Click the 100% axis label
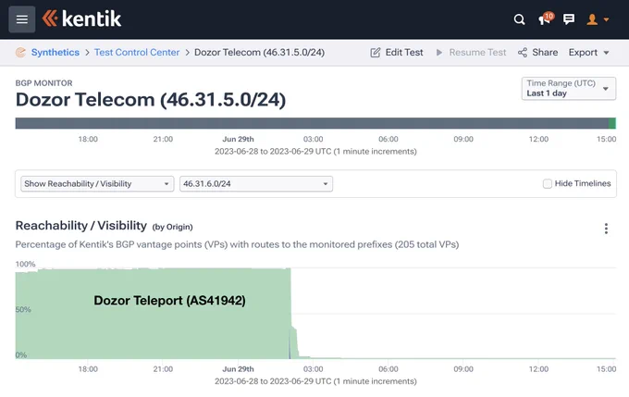The height and width of the screenshot is (397, 629). coord(25,264)
